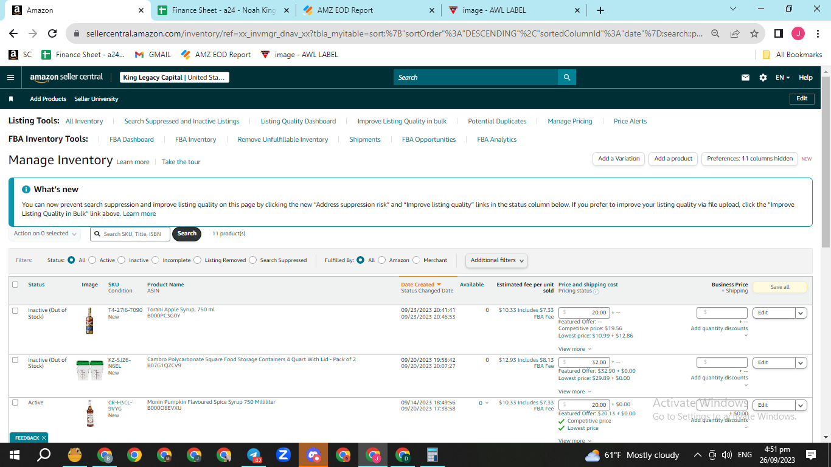Tick the checkbox for Monin Pumpkin Syrup row

[15, 403]
